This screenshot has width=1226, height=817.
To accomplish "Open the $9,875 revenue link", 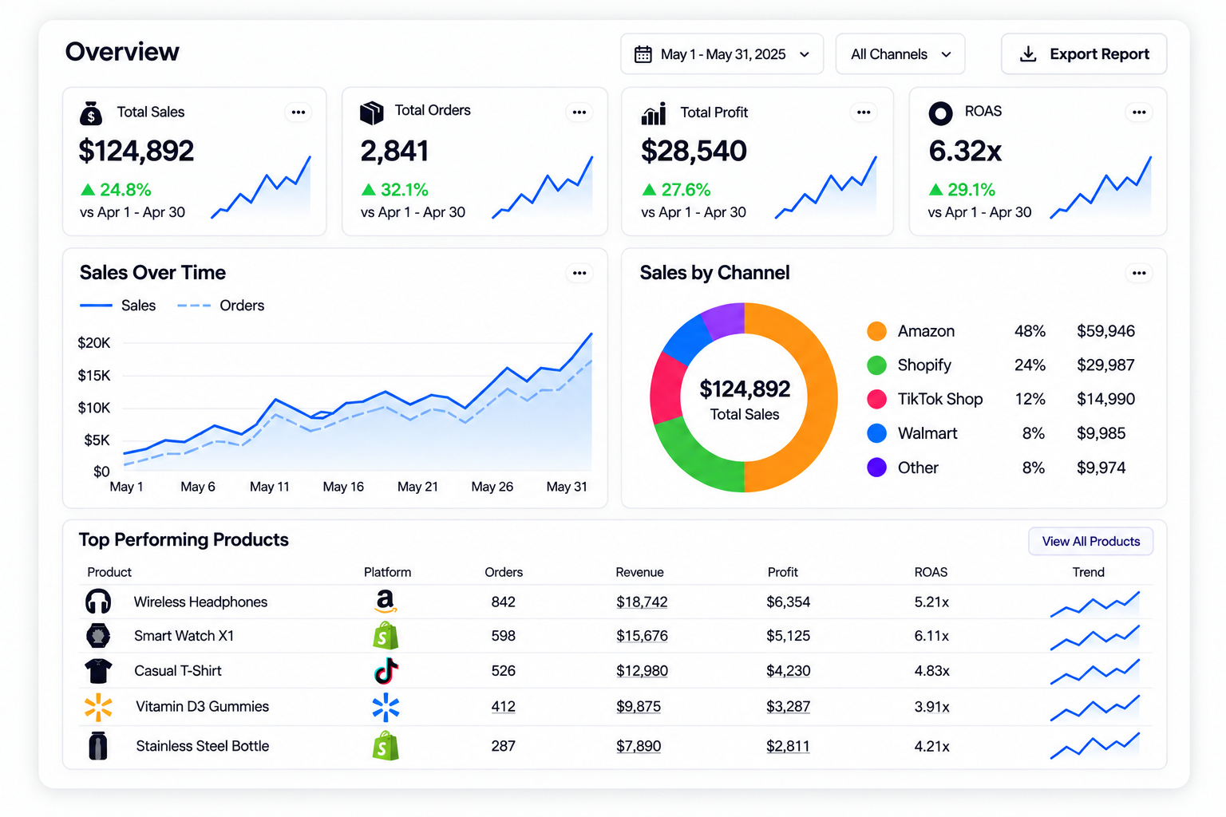I will (639, 707).
